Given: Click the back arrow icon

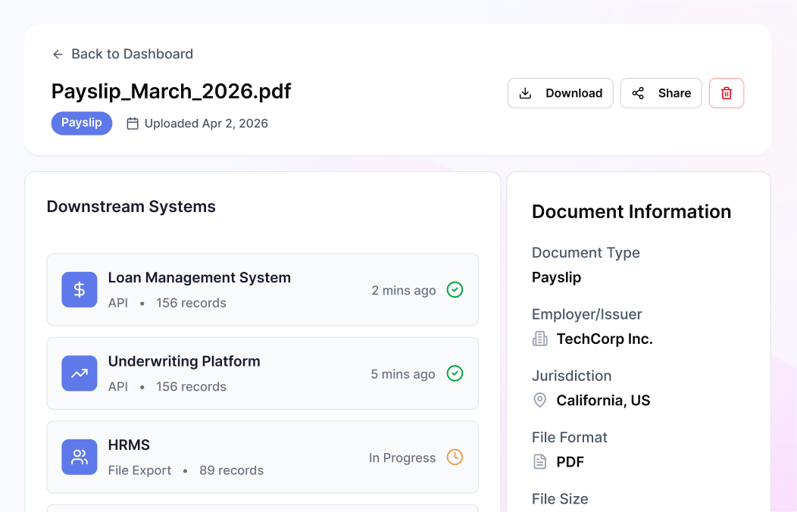Looking at the screenshot, I should pos(58,55).
